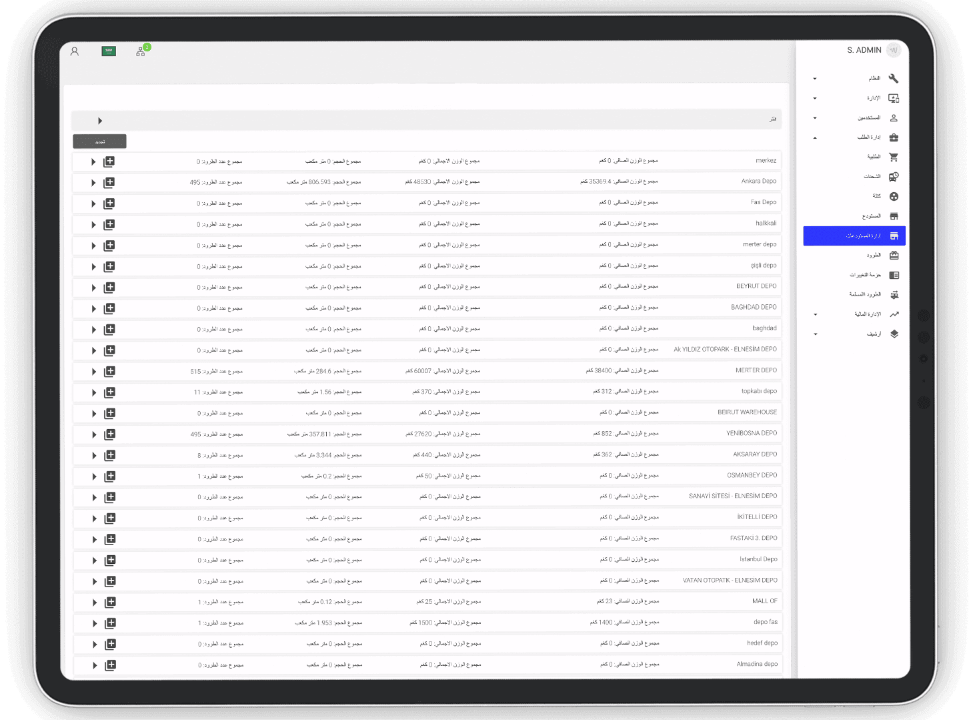Click the shipments truck-clock icon in sidebar
The image size is (975, 720).
coord(894,177)
